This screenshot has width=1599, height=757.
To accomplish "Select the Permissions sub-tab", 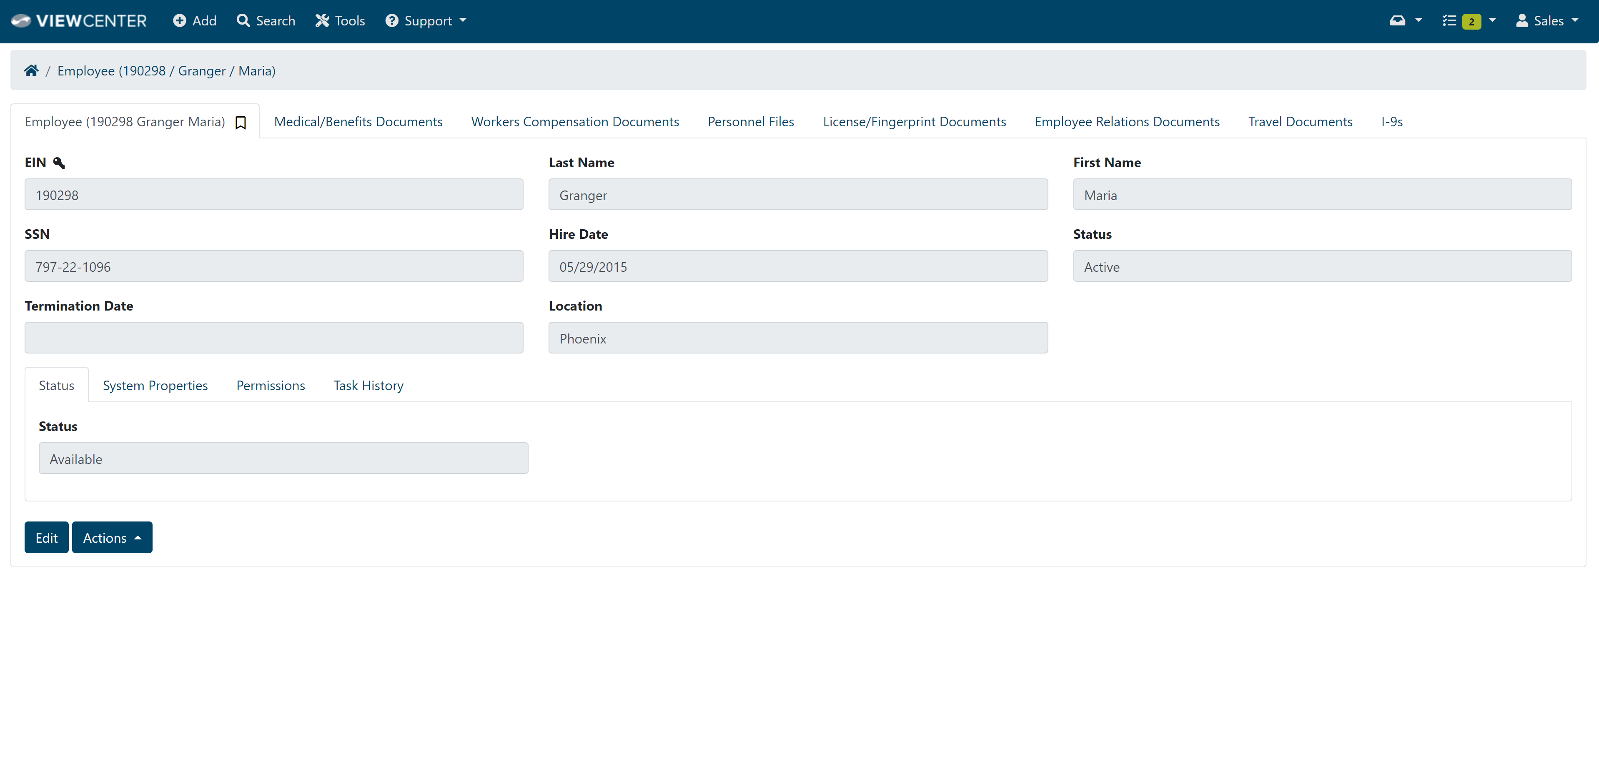I will point(270,385).
